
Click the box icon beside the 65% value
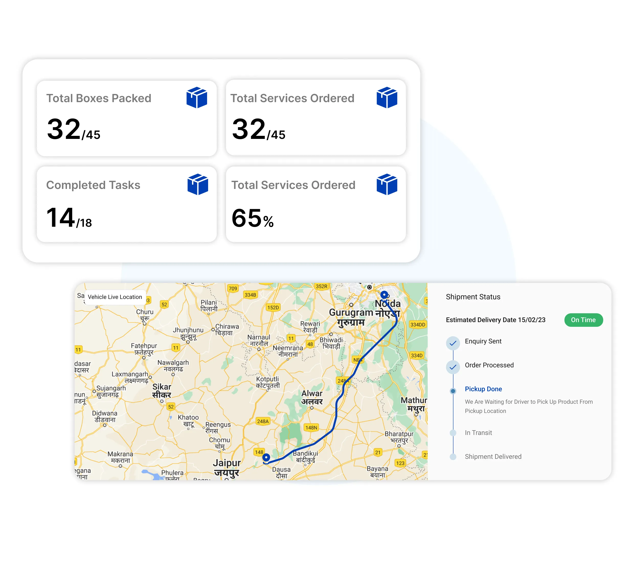(387, 184)
